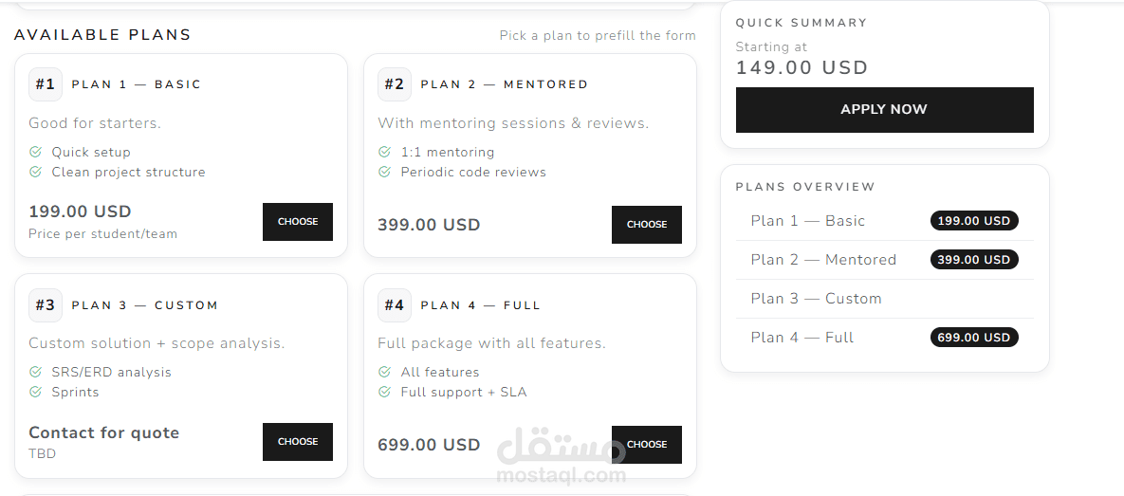Choose the Plan 3 Custom plan
1124x496 pixels.
(298, 442)
